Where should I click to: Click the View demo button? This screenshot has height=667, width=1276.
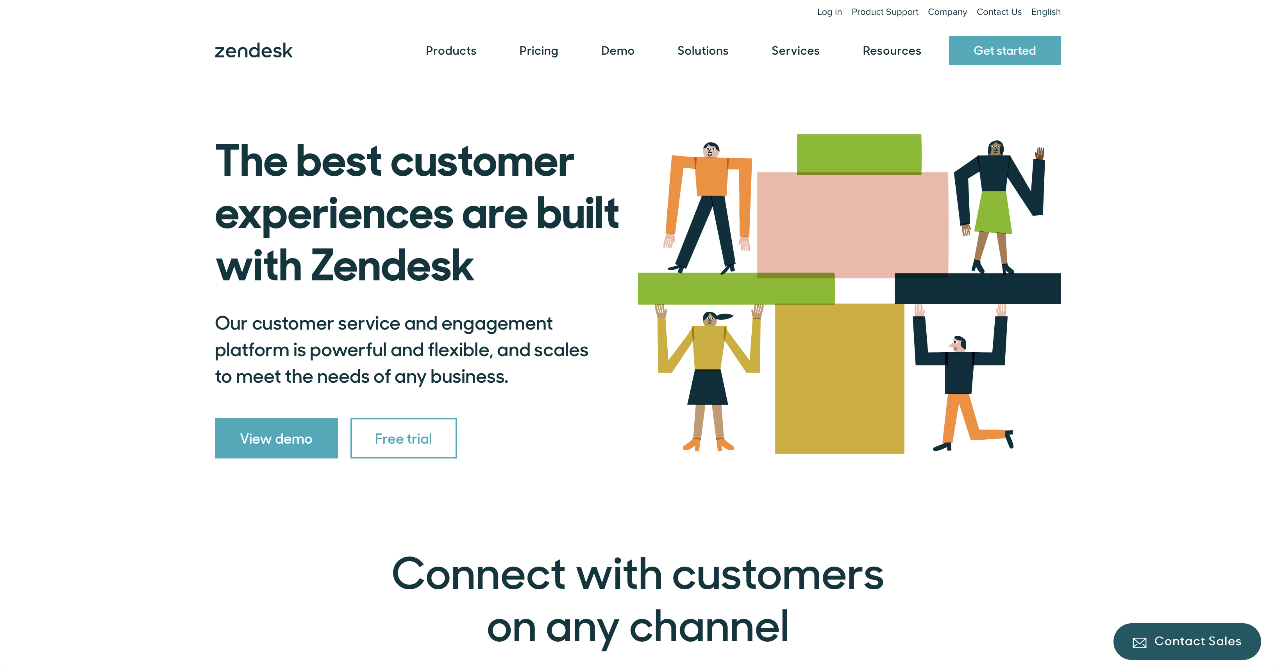coord(276,438)
